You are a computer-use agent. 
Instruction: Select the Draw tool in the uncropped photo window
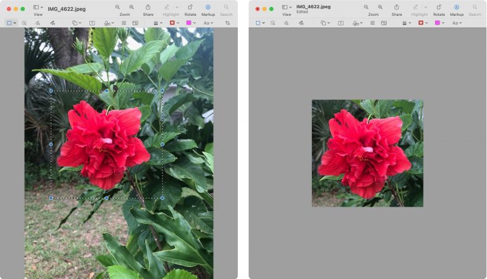click(x=53, y=23)
